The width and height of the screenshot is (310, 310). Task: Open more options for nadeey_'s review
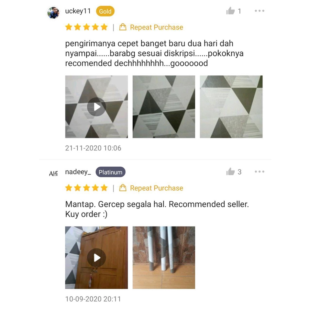coord(260,172)
